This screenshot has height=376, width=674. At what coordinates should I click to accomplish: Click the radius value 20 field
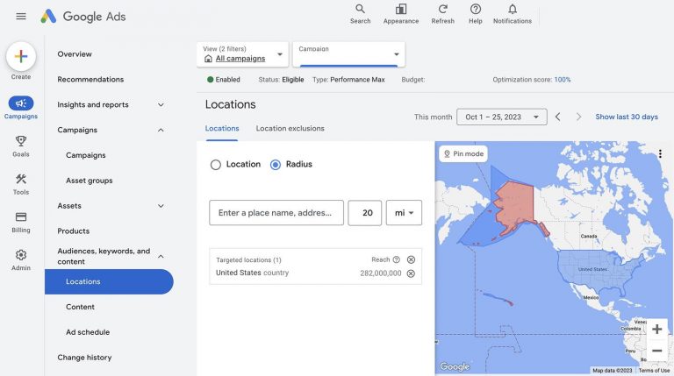click(364, 213)
